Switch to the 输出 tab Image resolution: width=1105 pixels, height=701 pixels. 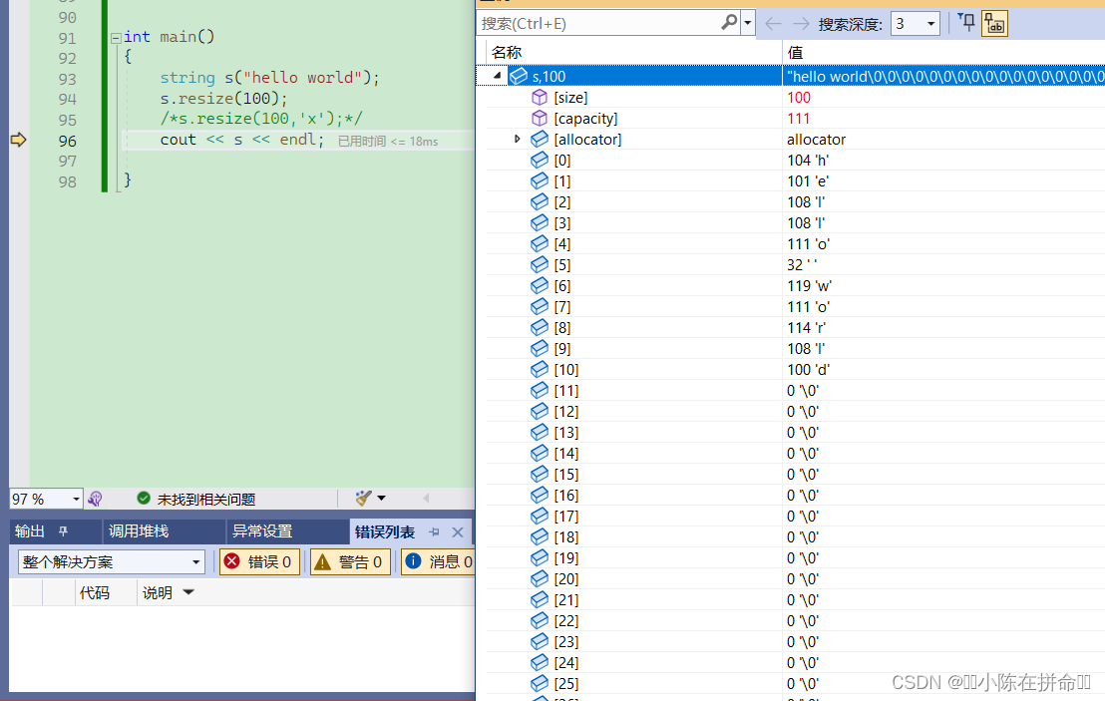[x=30, y=531]
